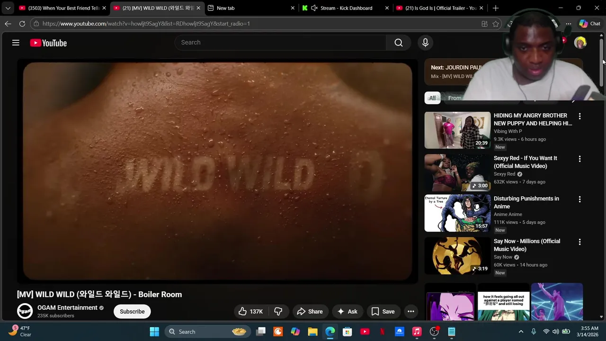Select the All filter chip
This screenshot has width=606, height=341.
click(432, 98)
